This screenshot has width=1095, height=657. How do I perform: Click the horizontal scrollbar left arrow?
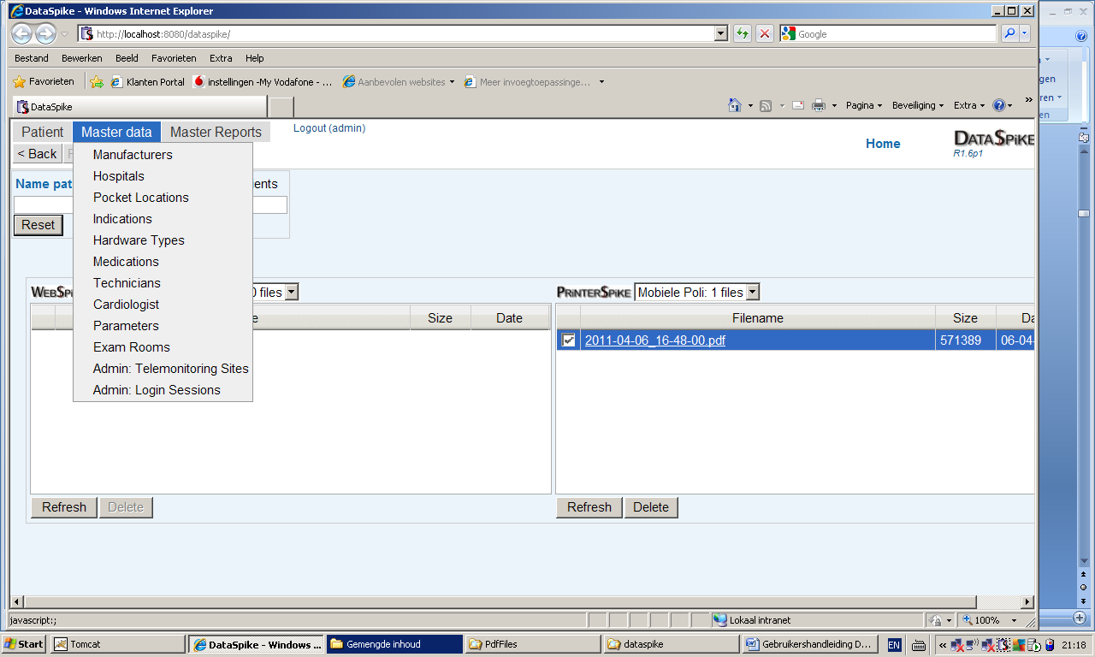coord(18,601)
